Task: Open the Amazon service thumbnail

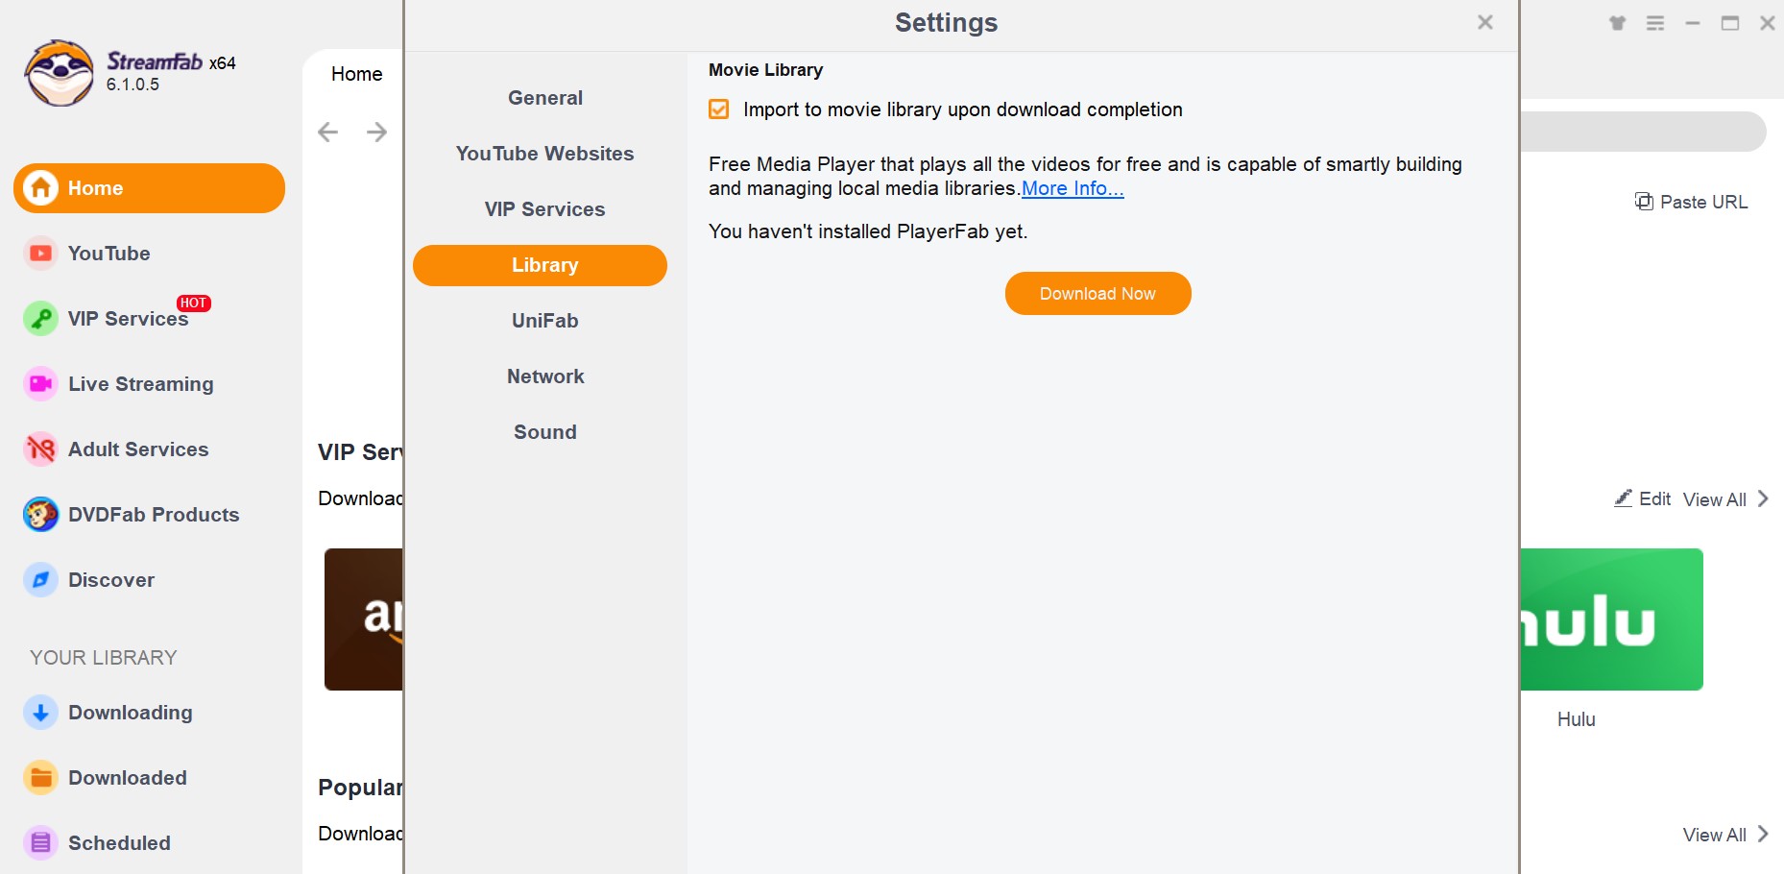Action: pyautogui.click(x=364, y=619)
